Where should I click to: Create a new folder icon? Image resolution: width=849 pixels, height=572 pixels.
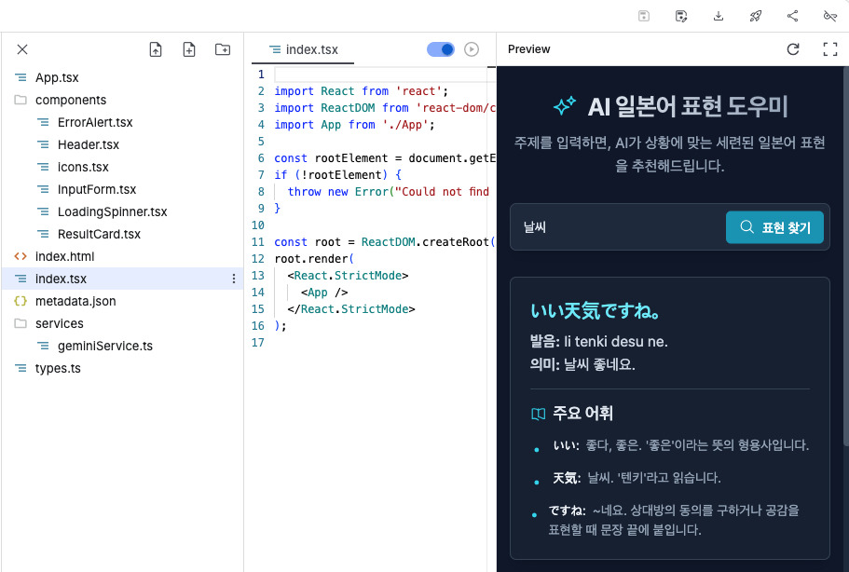pyautogui.click(x=223, y=49)
